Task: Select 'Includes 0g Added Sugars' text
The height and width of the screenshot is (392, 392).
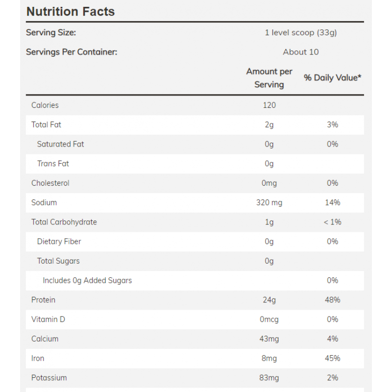Action: click(x=87, y=281)
